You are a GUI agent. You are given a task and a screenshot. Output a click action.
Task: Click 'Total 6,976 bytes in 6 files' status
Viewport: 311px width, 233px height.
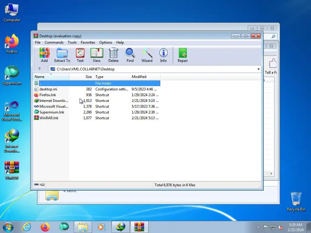[175, 185]
